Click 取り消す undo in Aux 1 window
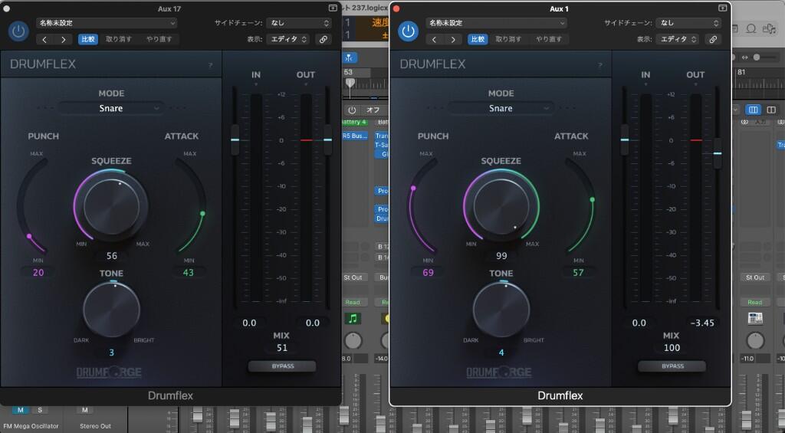Screen dimensions: 785x433 508,39
